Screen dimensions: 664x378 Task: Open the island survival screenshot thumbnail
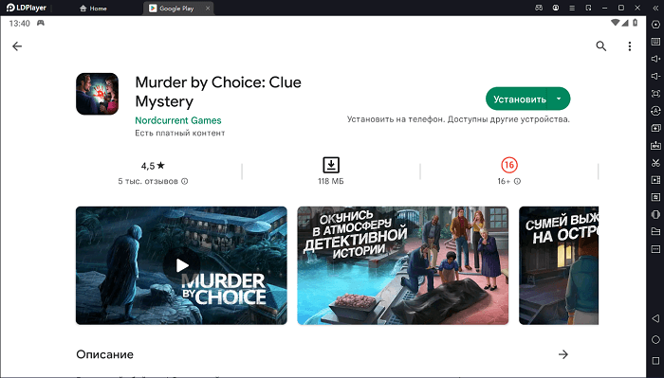click(x=559, y=265)
